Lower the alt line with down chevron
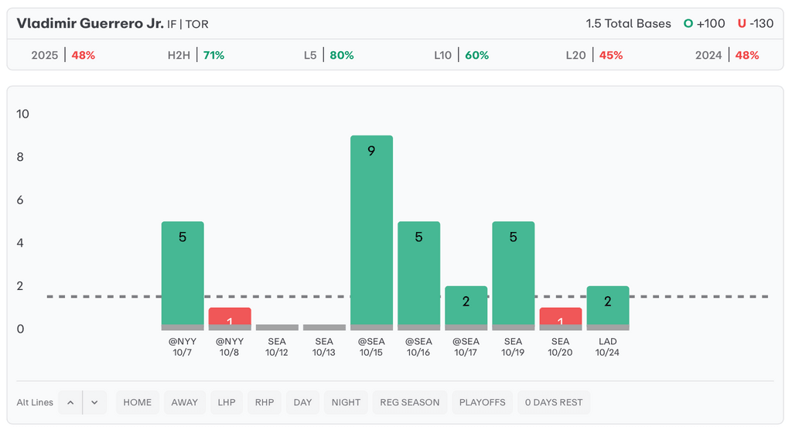The image size is (792, 437). tap(94, 402)
